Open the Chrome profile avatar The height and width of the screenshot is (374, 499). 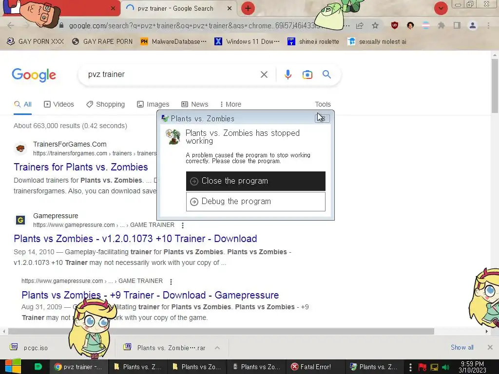click(473, 25)
